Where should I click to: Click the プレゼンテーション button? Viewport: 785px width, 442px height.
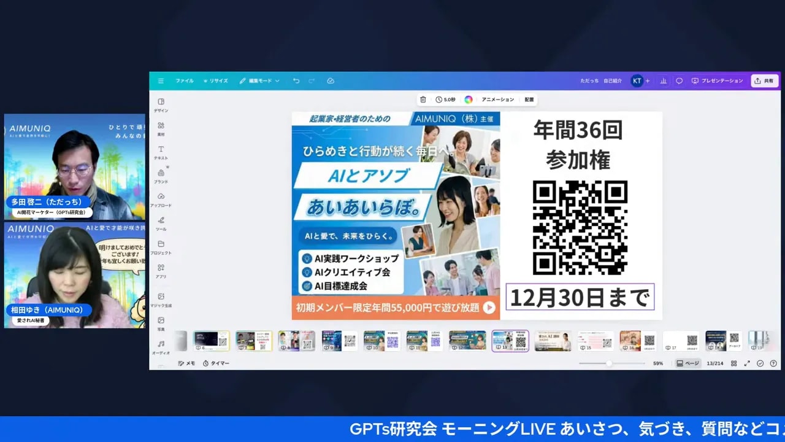717,81
